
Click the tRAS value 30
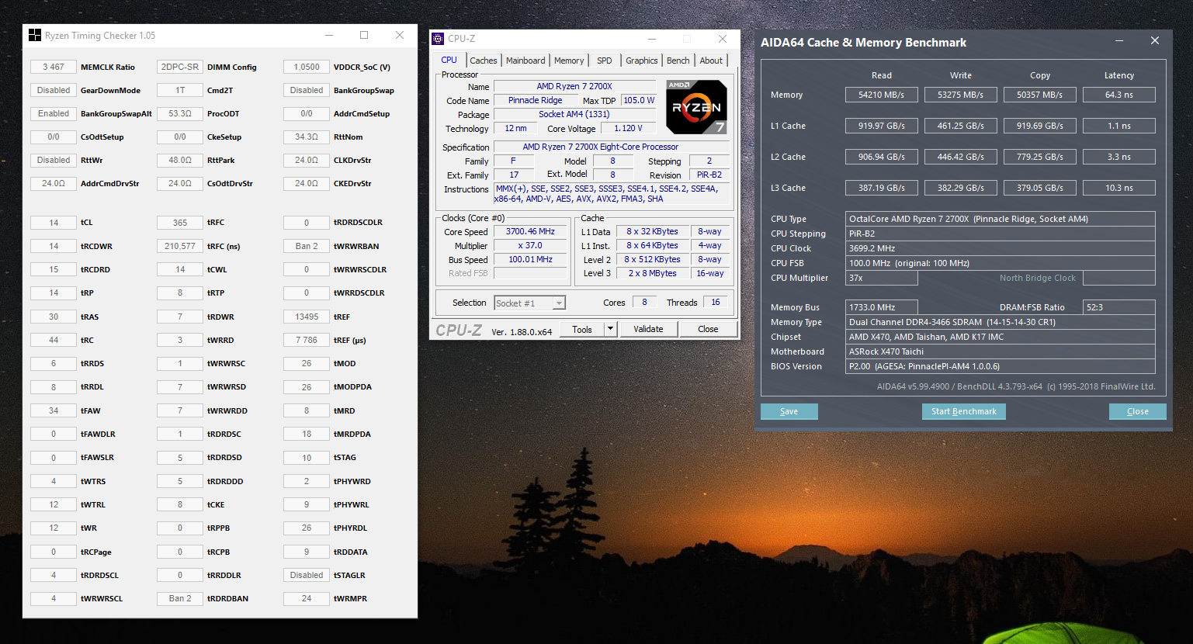click(54, 317)
